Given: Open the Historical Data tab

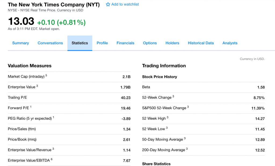Looking at the screenshot, I should tap(201, 43).
